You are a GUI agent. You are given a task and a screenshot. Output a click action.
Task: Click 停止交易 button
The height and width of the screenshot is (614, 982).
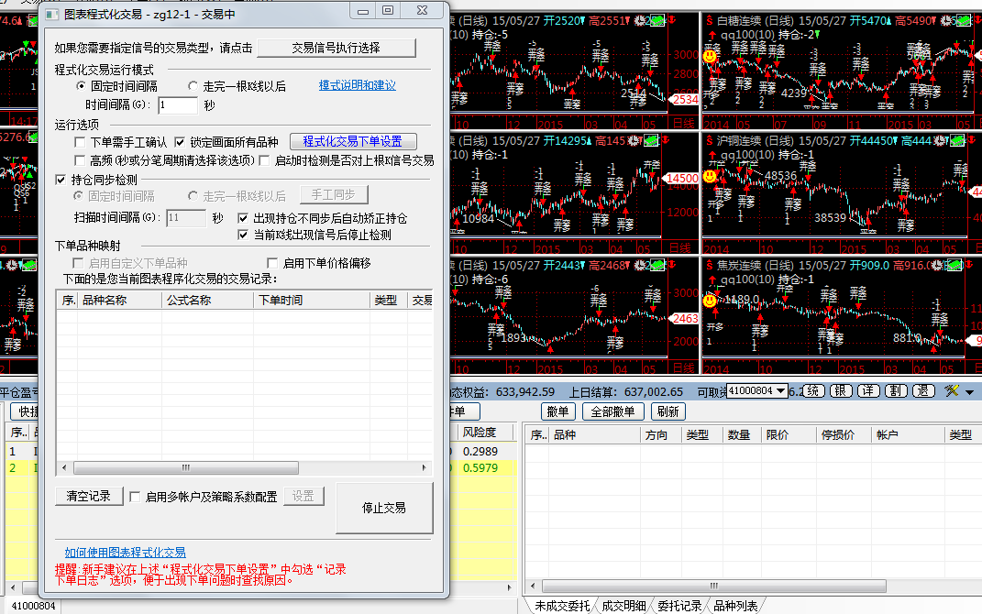click(384, 508)
